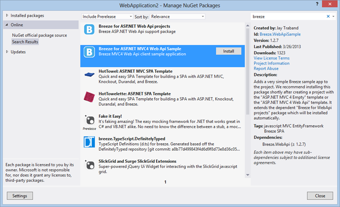The height and width of the screenshot is (207, 340).
Task: Click the Version: 1.2.7 text
Action: tap(266, 40)
